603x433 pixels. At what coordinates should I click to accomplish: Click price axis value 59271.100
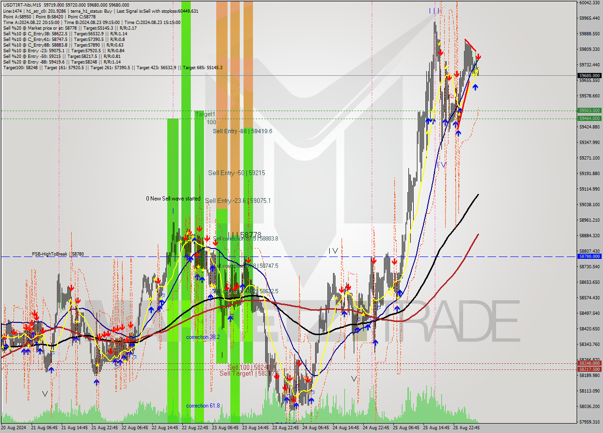point(590,158)
